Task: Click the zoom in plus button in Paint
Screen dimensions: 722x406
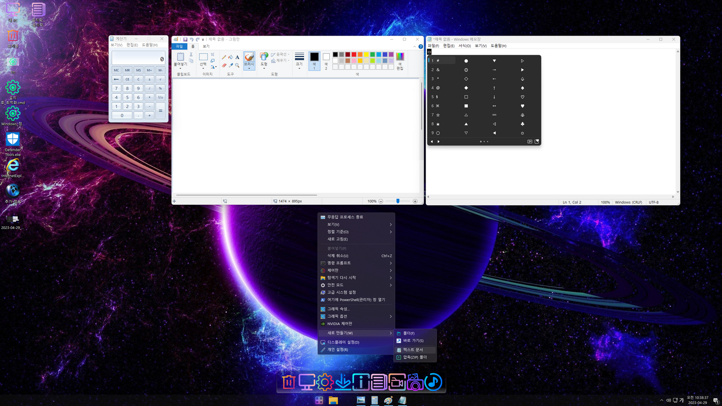Action: [415, 201]
